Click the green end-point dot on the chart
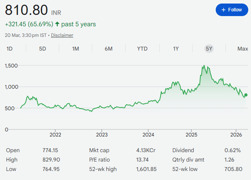251x180 pixels. click(246, 95)
